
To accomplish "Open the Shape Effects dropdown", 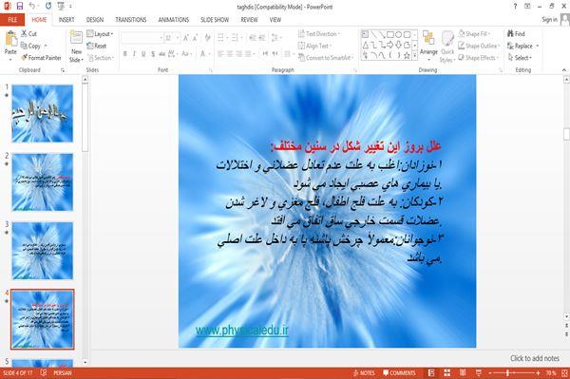I will coord(479,58).
